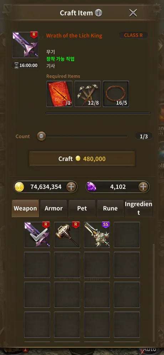The width and height of the screenshot is (164, 355).
Task: Deselect the checked Wrath of the Lich King sword
Action: click(x=37, y=235)
